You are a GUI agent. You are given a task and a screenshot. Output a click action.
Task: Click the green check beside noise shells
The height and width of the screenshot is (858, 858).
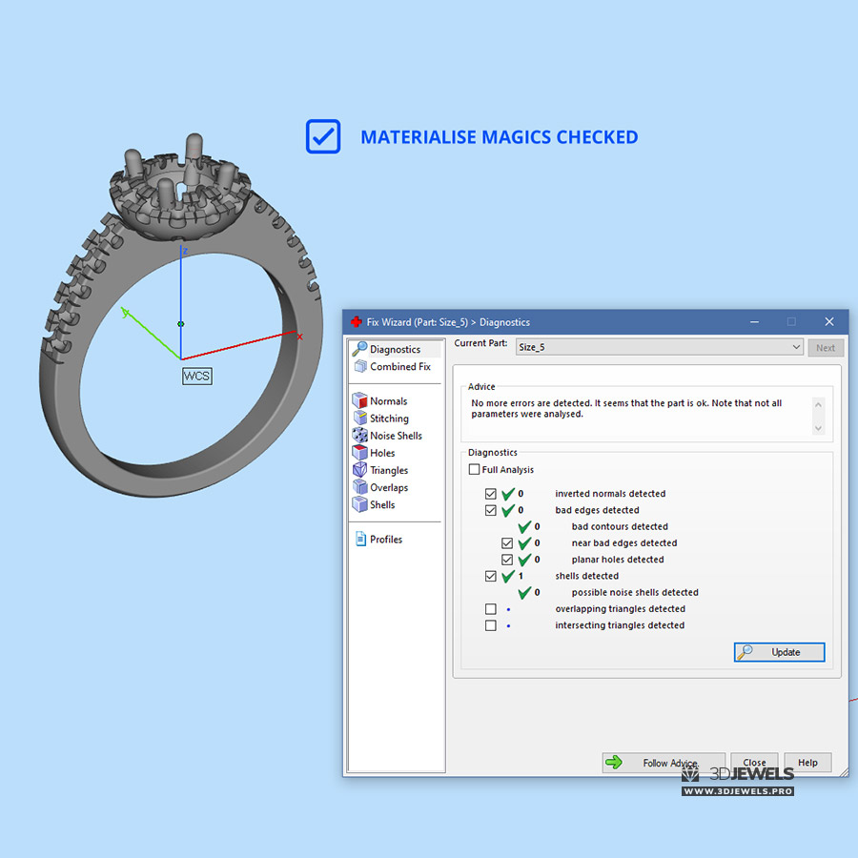click(524, 592)
